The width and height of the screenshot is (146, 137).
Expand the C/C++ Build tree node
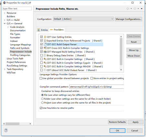click(5, 20)
